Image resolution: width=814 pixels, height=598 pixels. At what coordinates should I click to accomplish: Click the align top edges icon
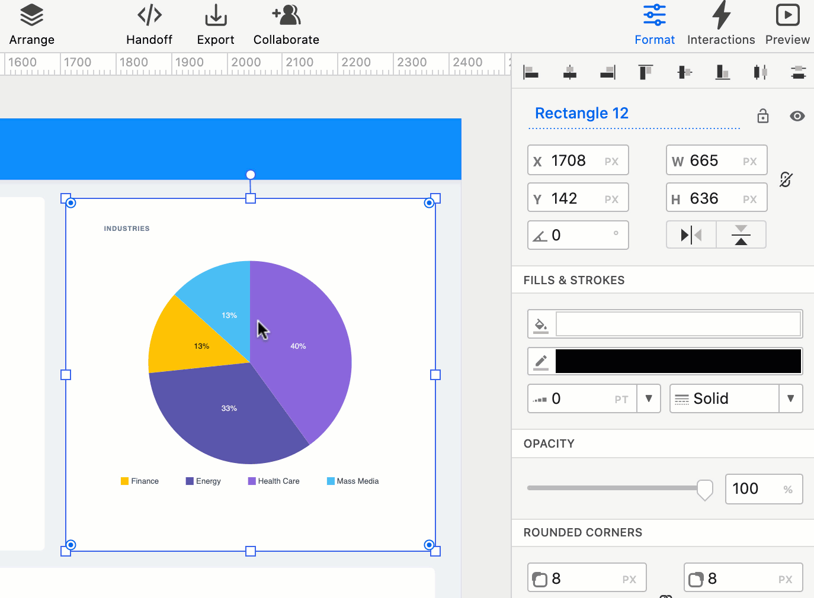(x=645, y=72)
